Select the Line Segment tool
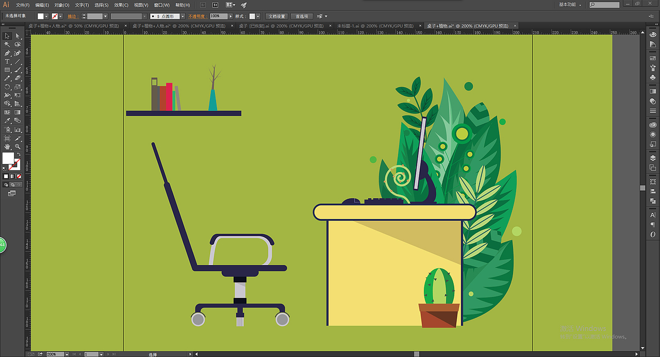Viewport: 660px width, 357px height. tap(17, 61)
